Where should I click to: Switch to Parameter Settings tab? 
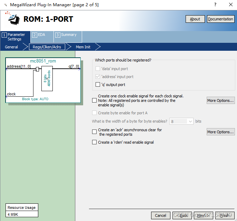(15, 37)
